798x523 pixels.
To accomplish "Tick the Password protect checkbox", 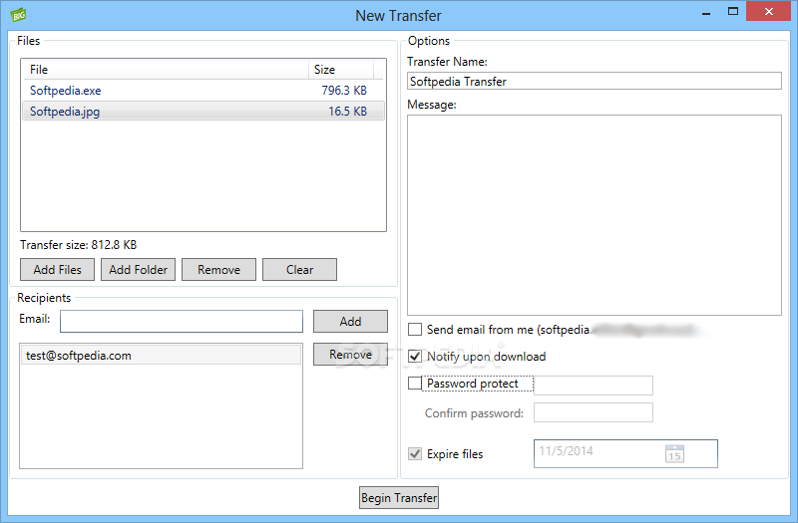I will pyautogui.click(x=415, y=383).
